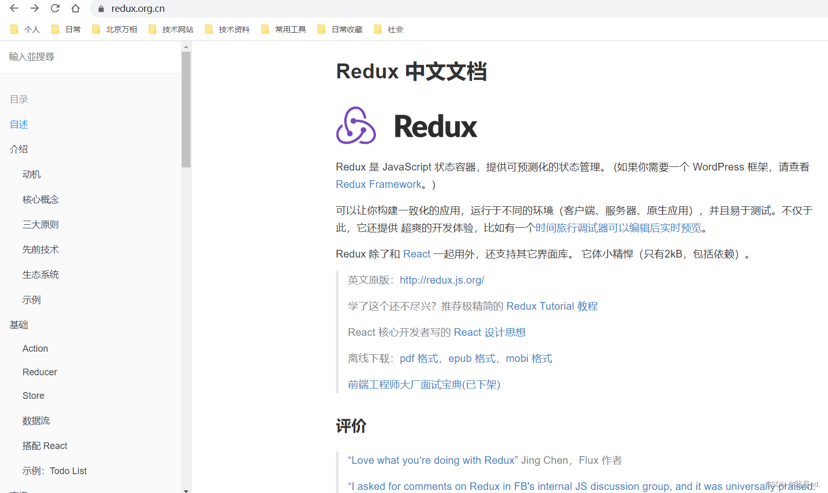
Task: Go forward to the next page
Action: pos(34,8)
